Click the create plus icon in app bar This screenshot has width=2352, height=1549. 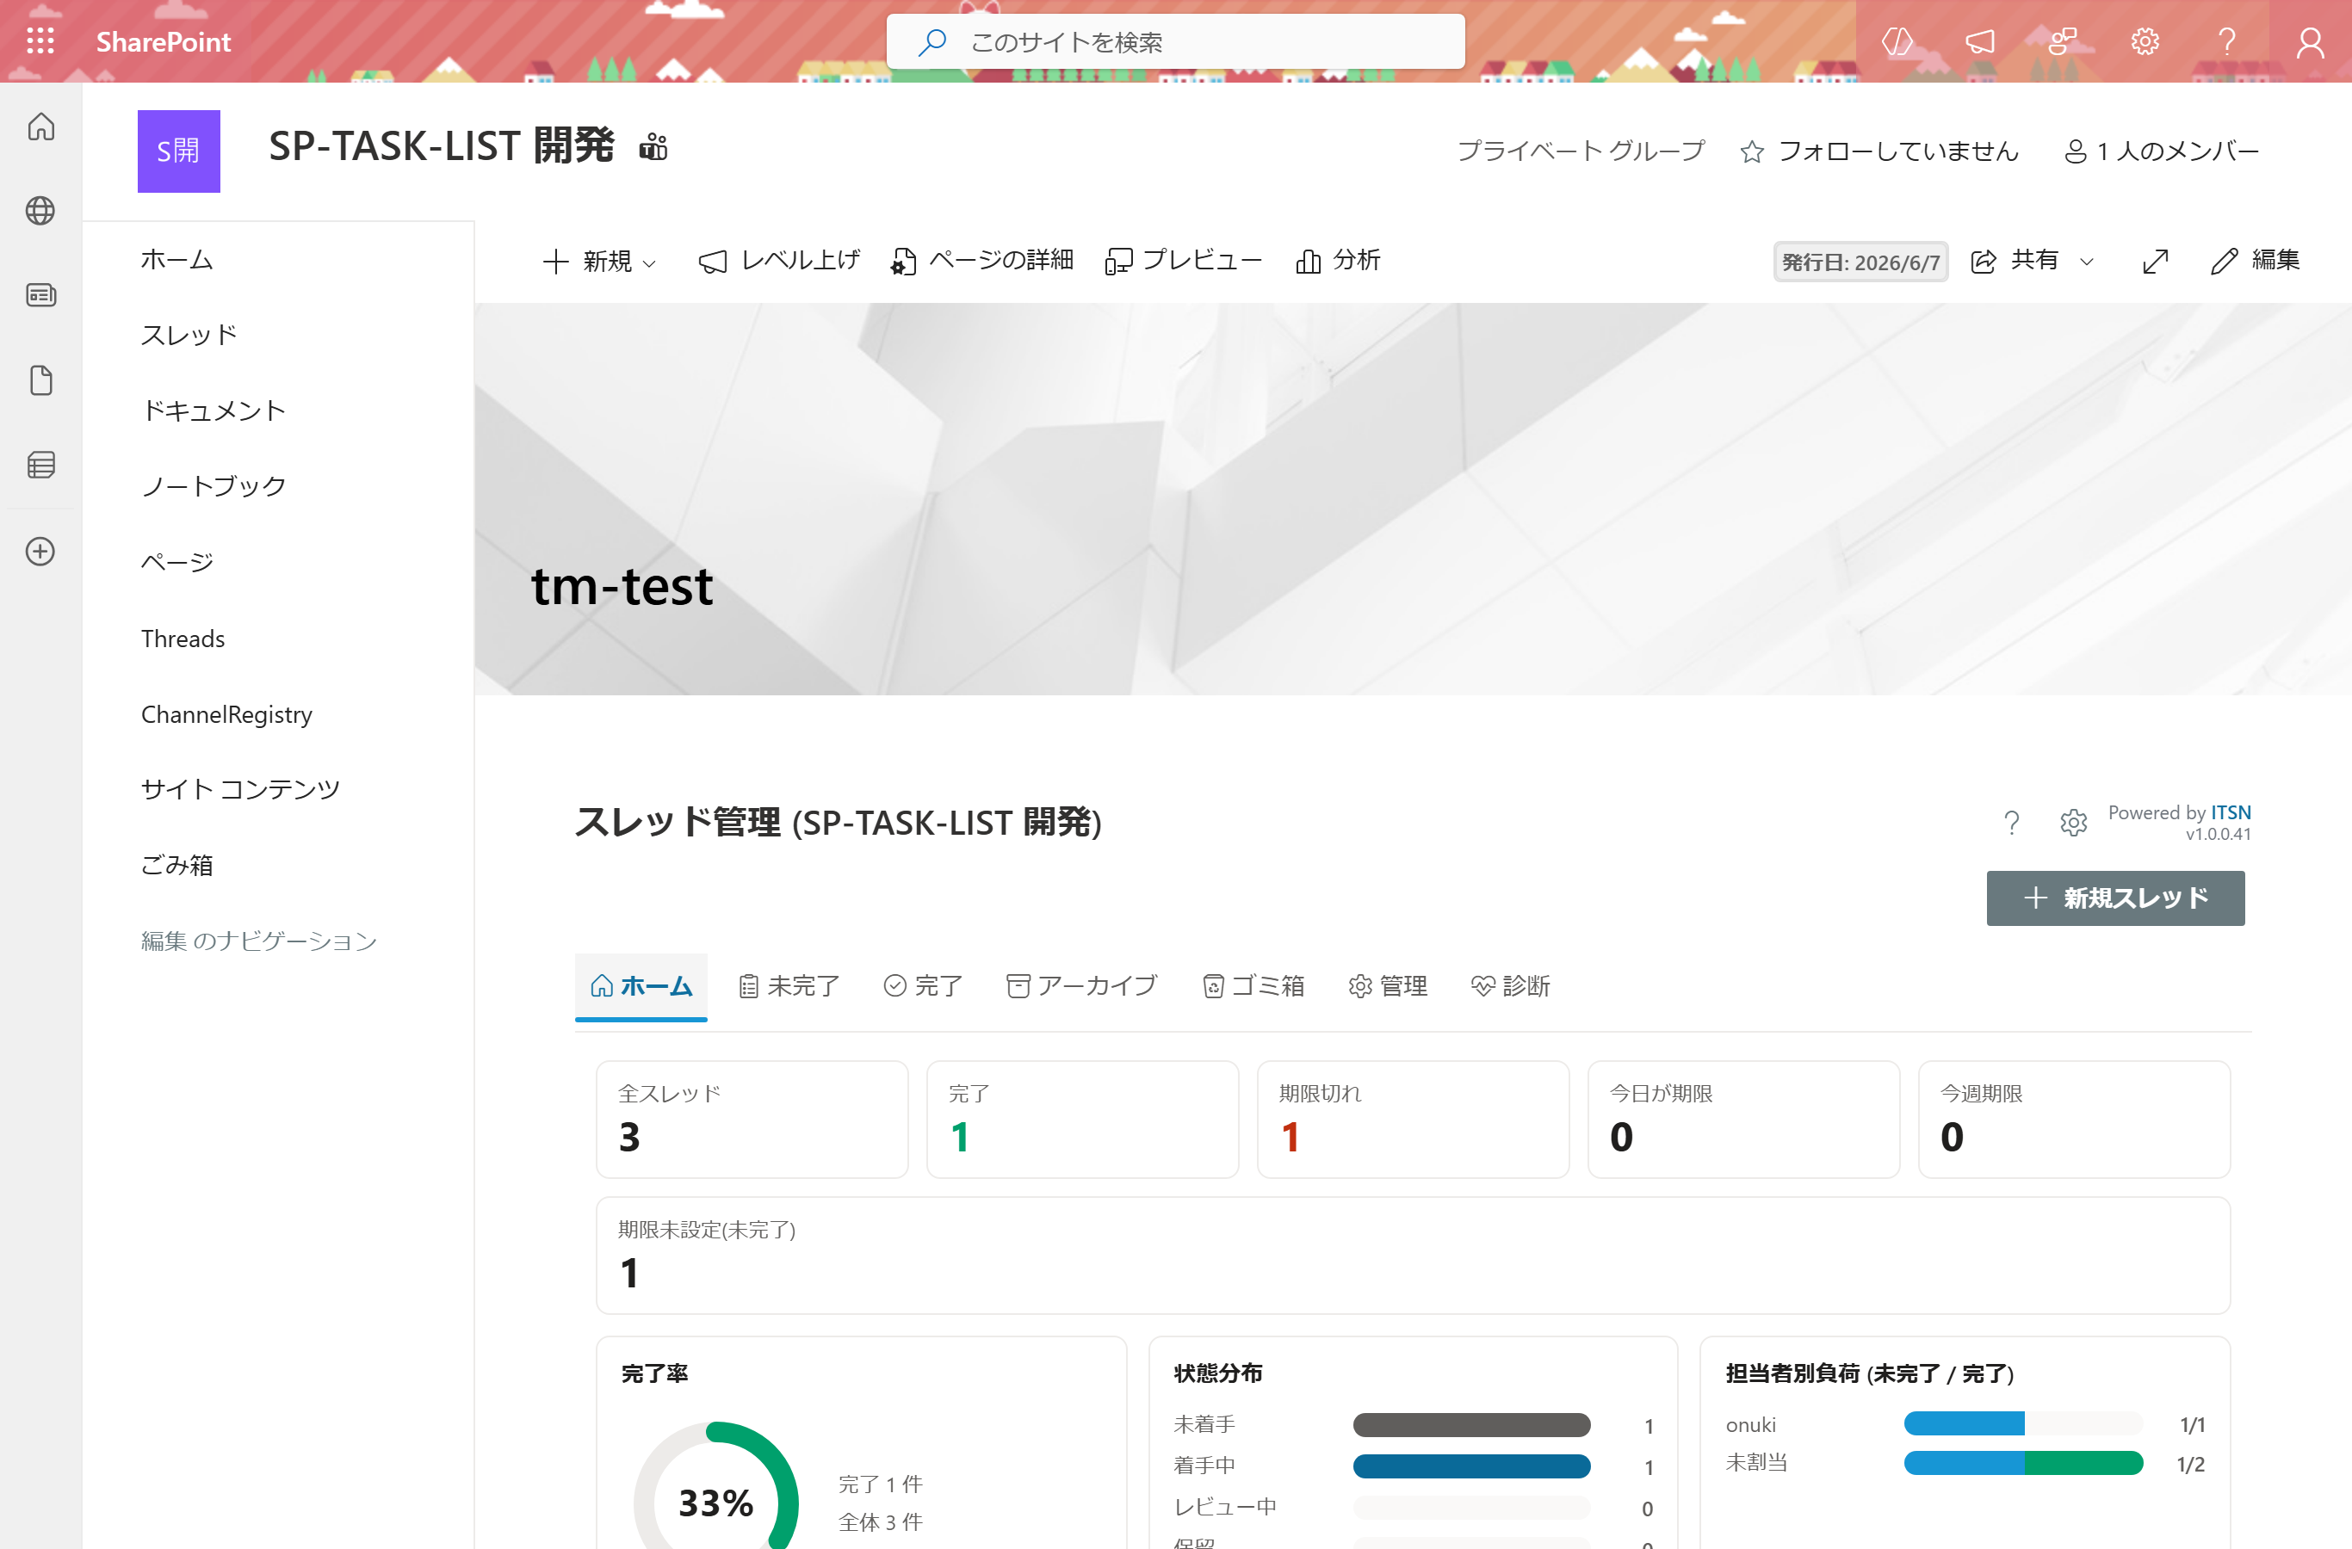click(x=40, y=552)
